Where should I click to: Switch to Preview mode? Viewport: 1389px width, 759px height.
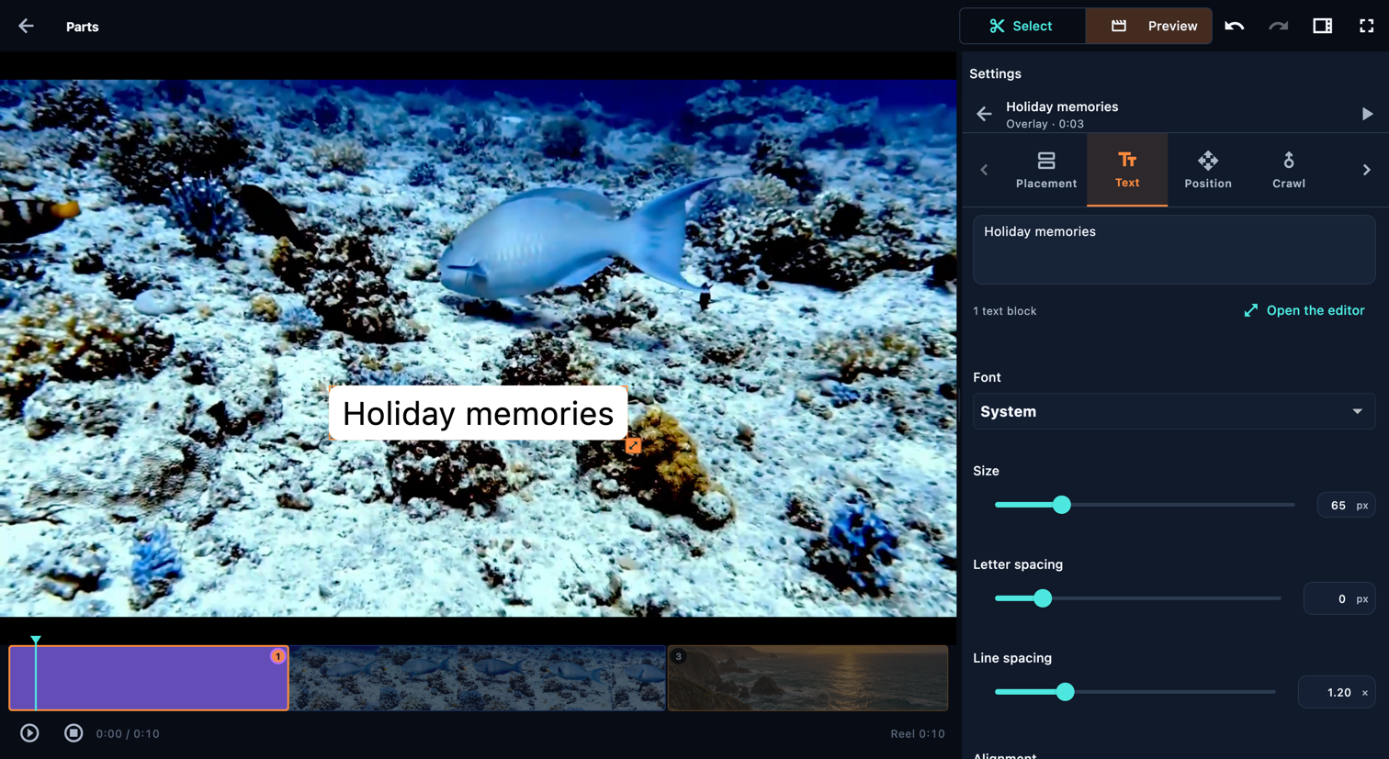pos(1149,26)
